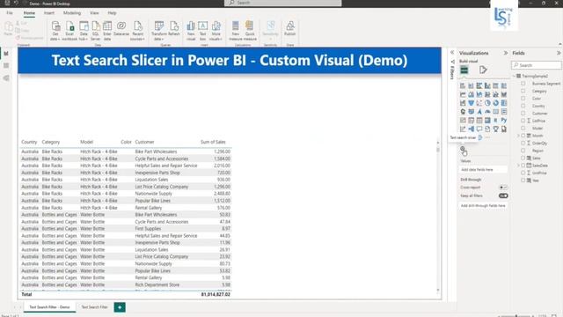Switch to the Insert ribbon tab
The height and width of the screenshot is (317, 563).
click(x=49, y=13)
